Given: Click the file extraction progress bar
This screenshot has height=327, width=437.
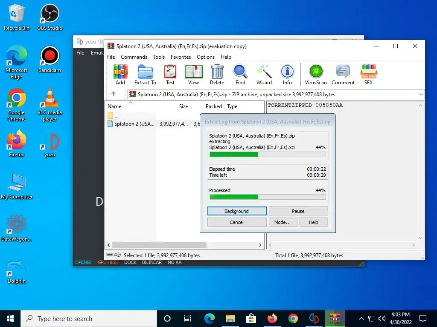Looking at the screenshot, I should [x=268, y=154].
